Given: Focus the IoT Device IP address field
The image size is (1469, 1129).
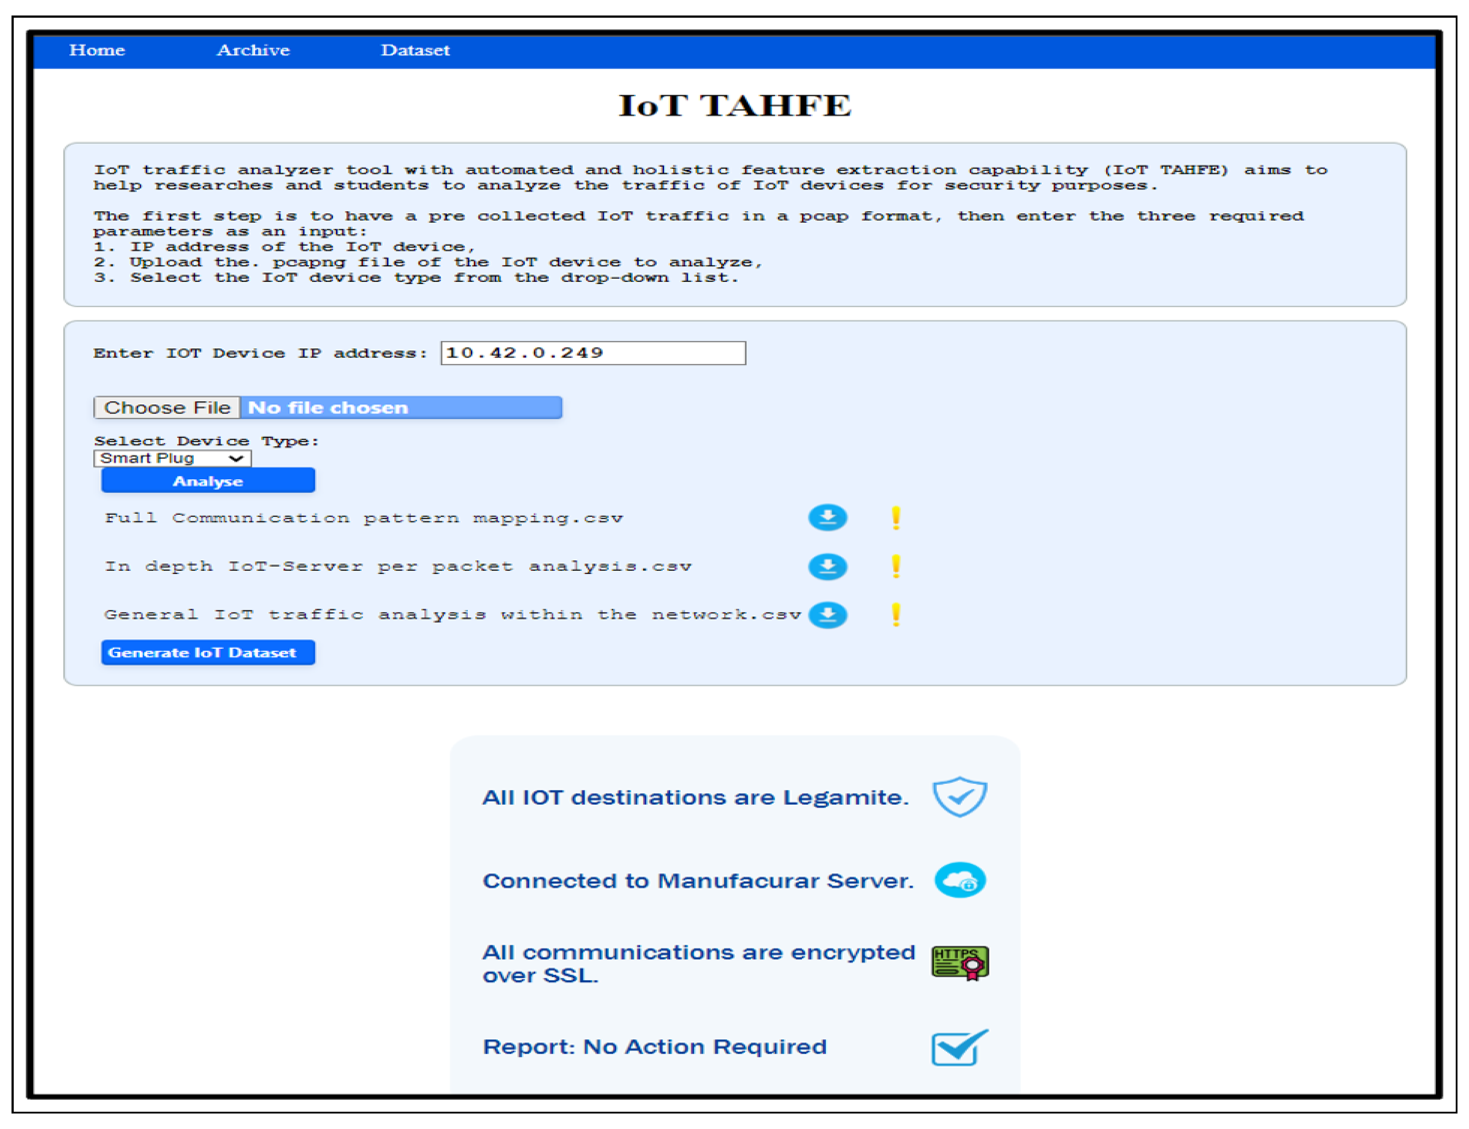Looking at the screenshot, I should 593,354.
